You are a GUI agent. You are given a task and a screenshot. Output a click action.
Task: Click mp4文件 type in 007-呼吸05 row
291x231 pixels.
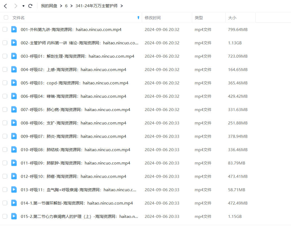pos(203,110)
